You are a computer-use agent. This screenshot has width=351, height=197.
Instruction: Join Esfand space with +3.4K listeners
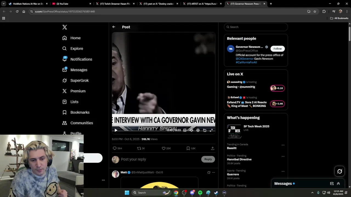click(x=278, y=104)
